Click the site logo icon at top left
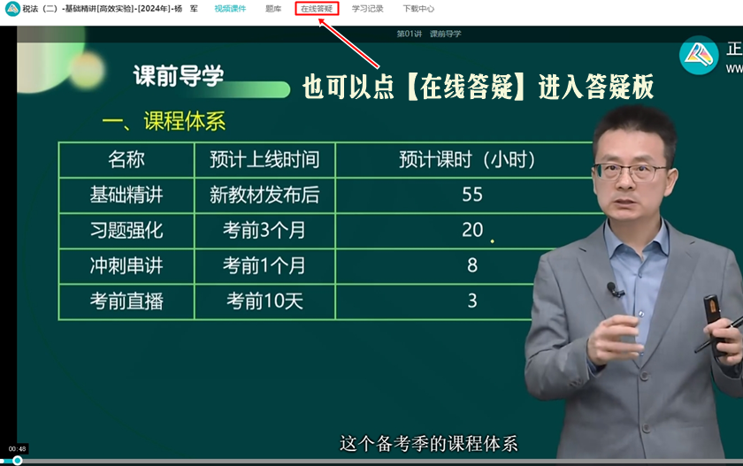 (12, 9)
